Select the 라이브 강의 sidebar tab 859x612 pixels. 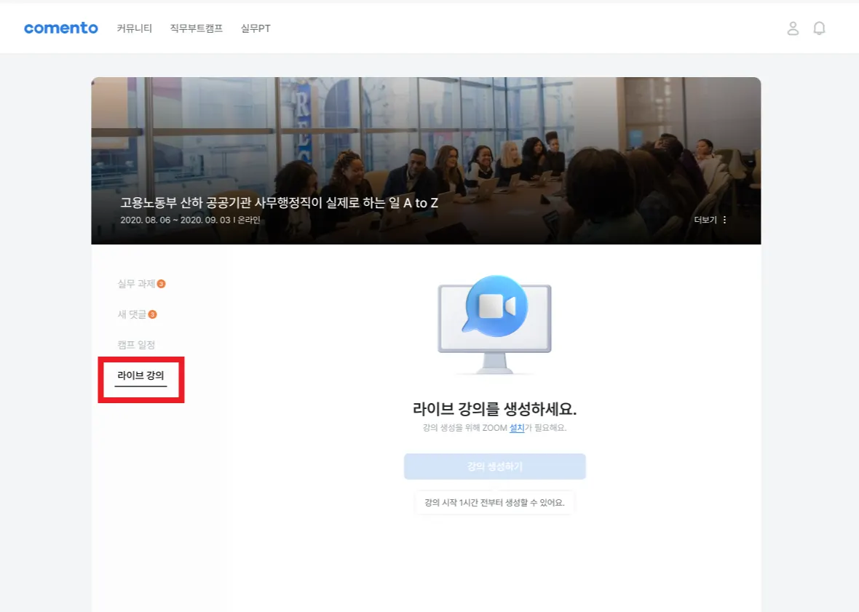click(x=140, y=375)
